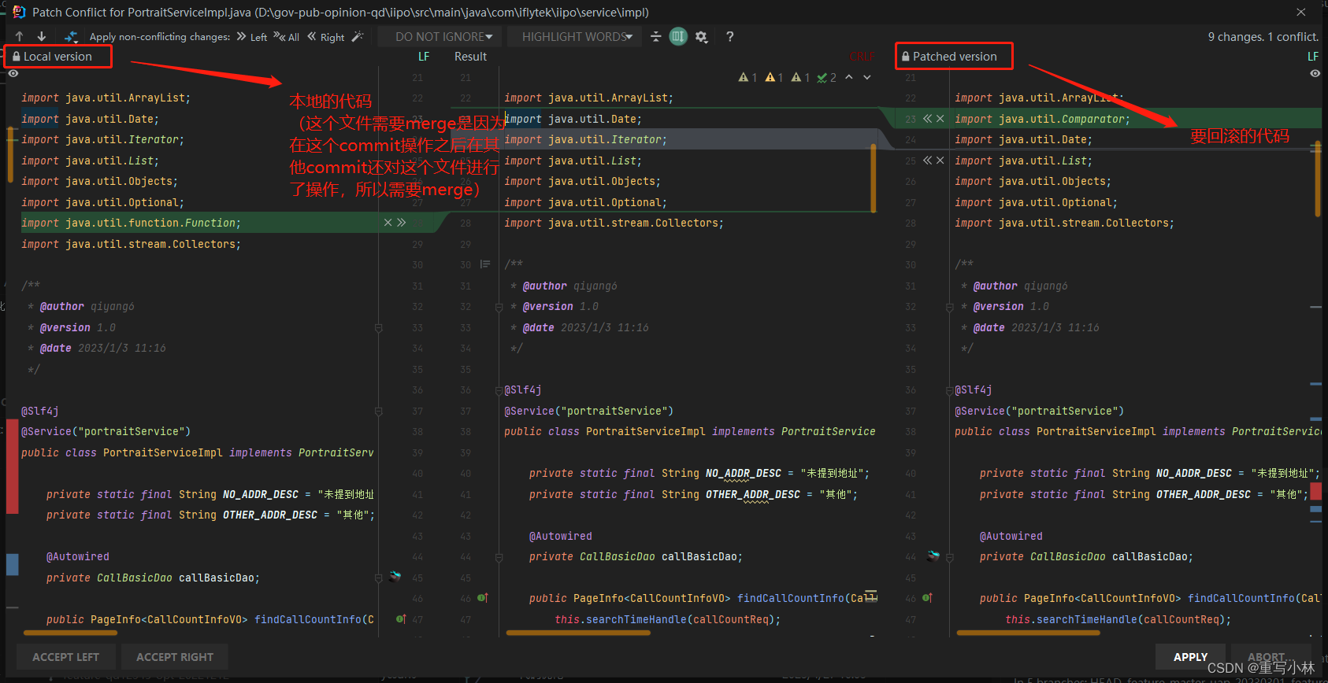Click the Patched version title
The width and height of the screenshot is (1328, 683).
[955, 57]
